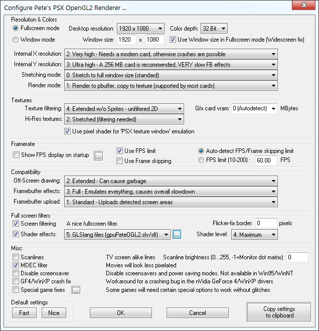Click Flicker-fix border pixels field
Viewport: 319px width, 331px height.
point(266,223)
